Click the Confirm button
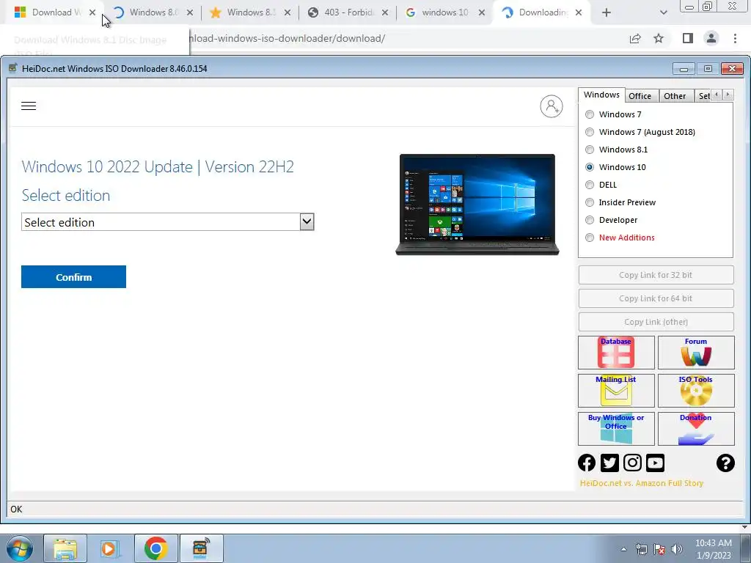This screenshot has height=563, width=751. pos(74,276)
